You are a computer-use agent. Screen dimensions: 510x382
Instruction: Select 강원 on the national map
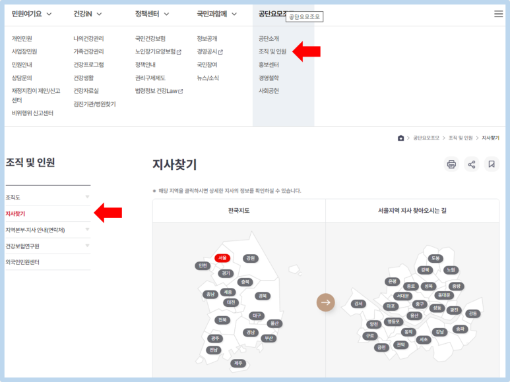point(251,258)
